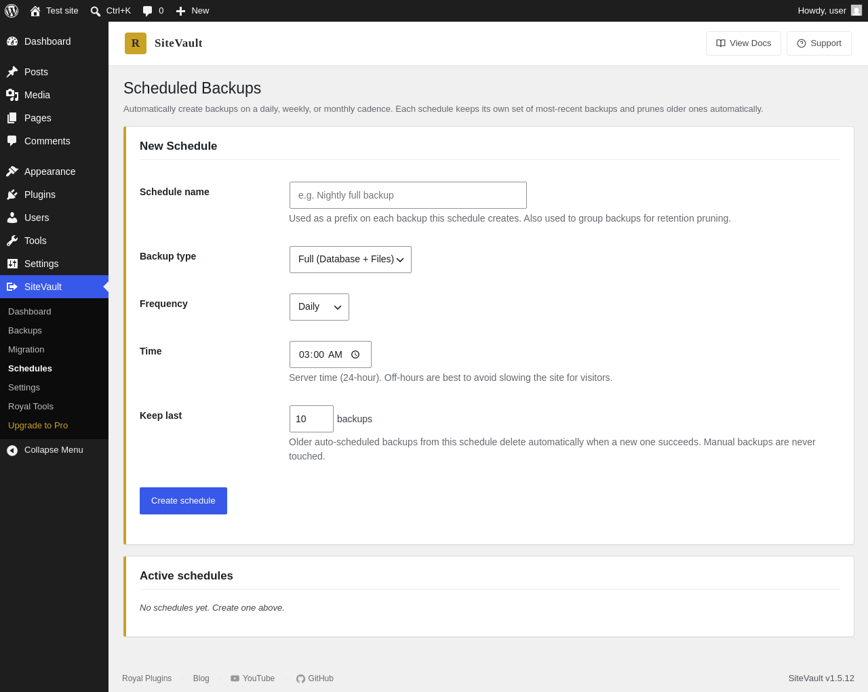Click the Scheduled Backups heading

click(x=192, y=88)
